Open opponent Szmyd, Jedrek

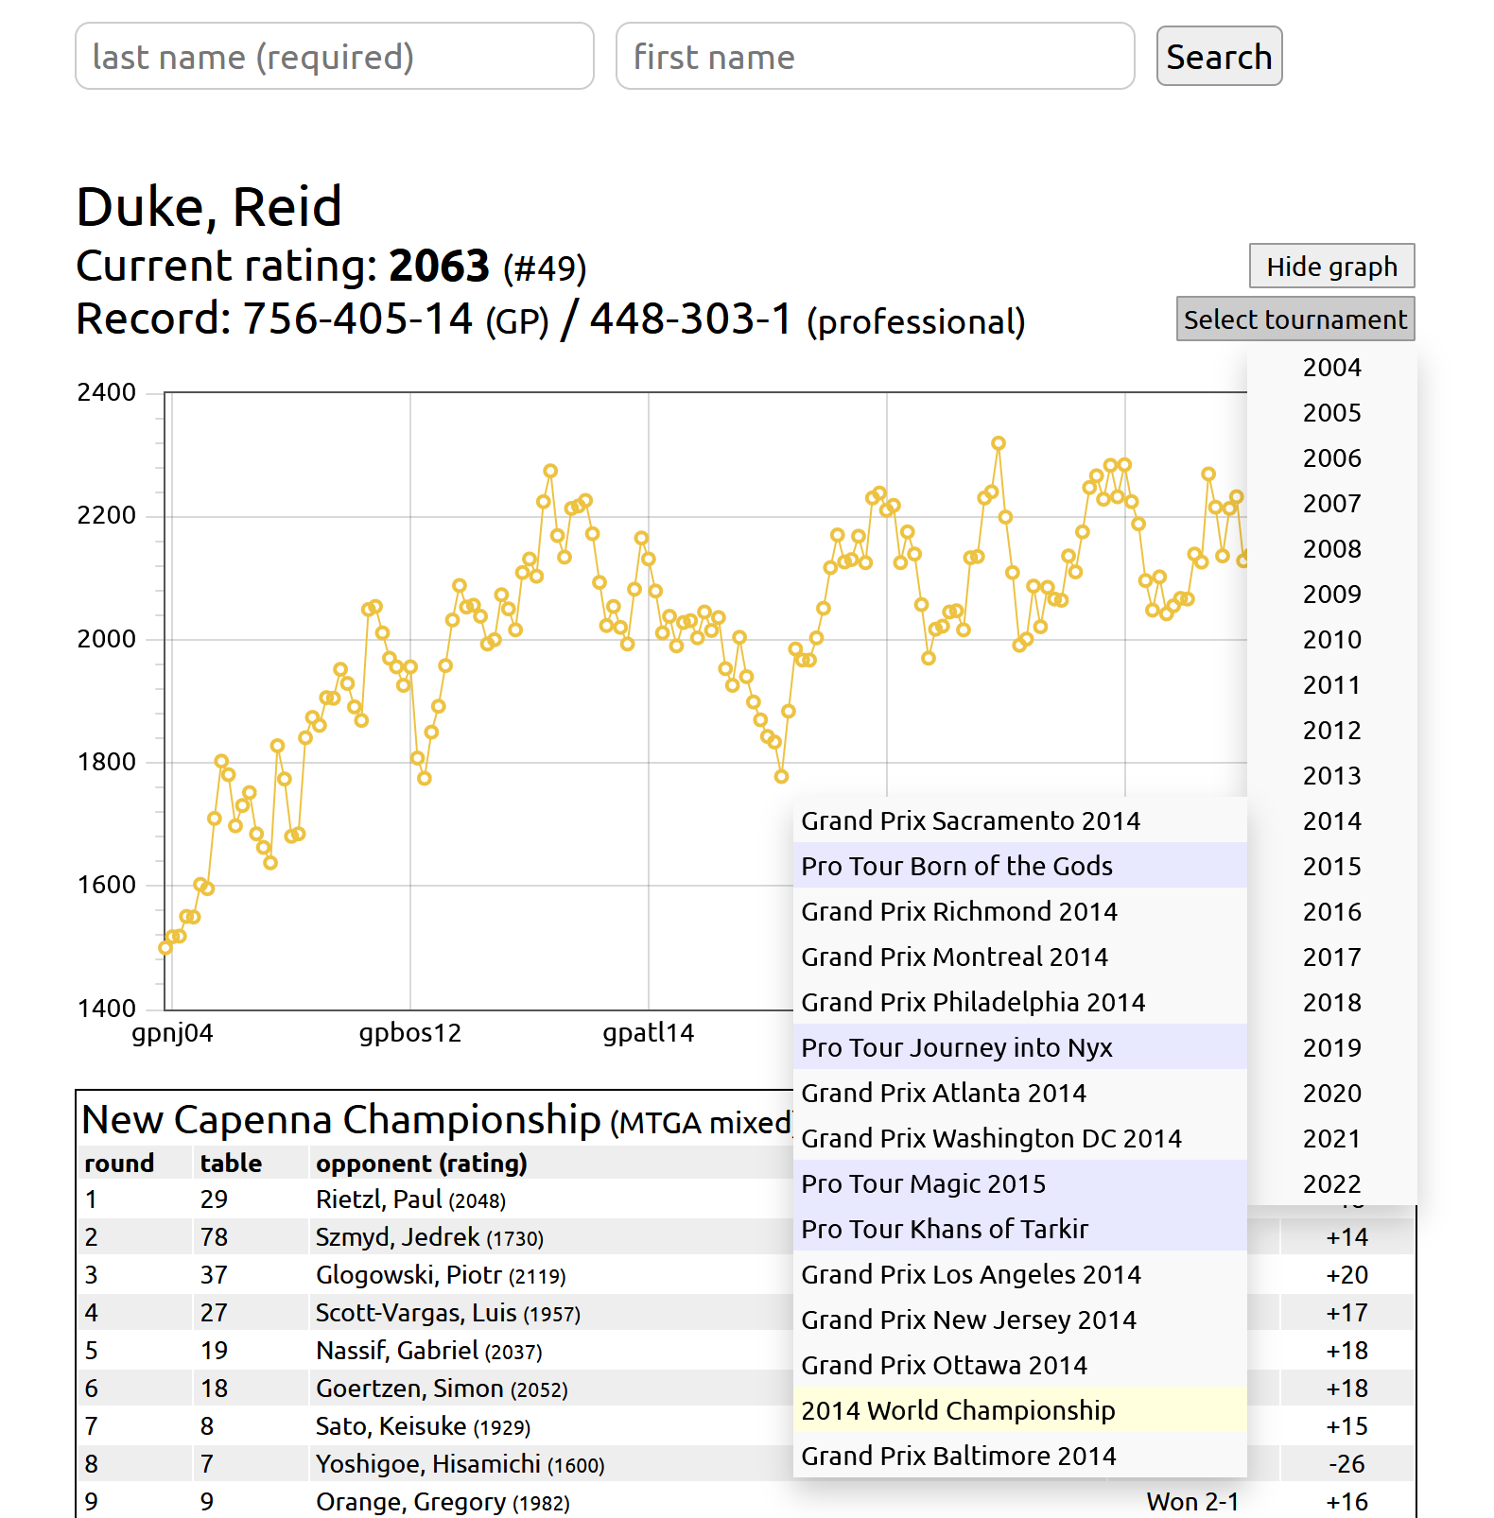pos(397,1237)
